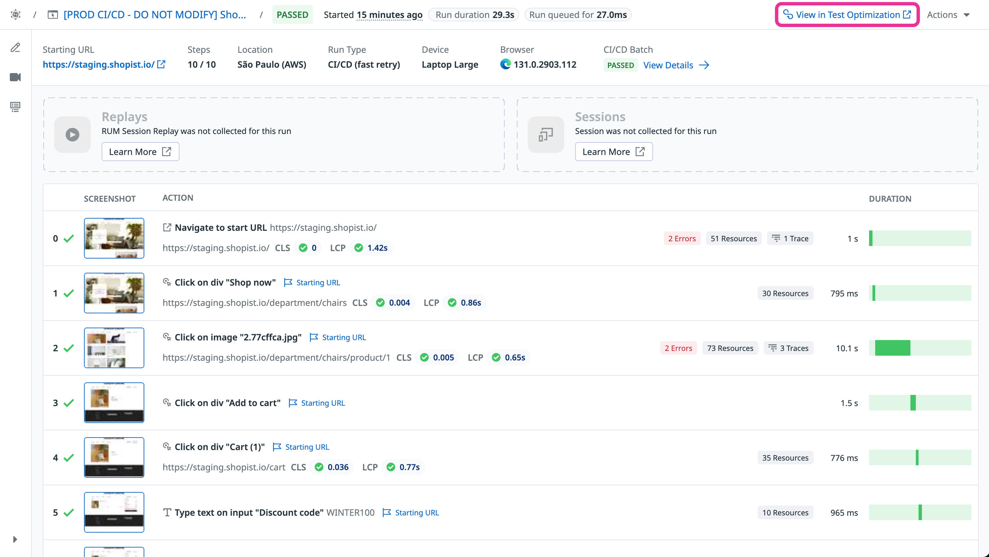Click LCP check icon for 0.86s
The image size is (989, 557).
452,303
